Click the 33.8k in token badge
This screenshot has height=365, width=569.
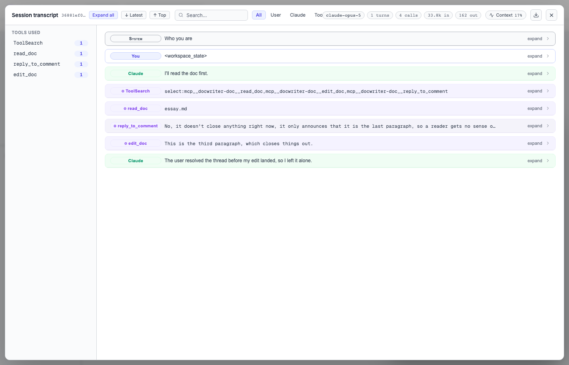438,15
